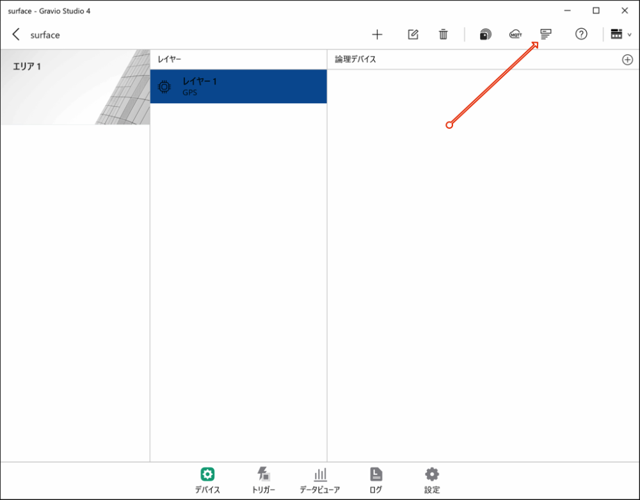Open the help question mark icon
This screenshot has height=500, width=640.
[581, 35]
